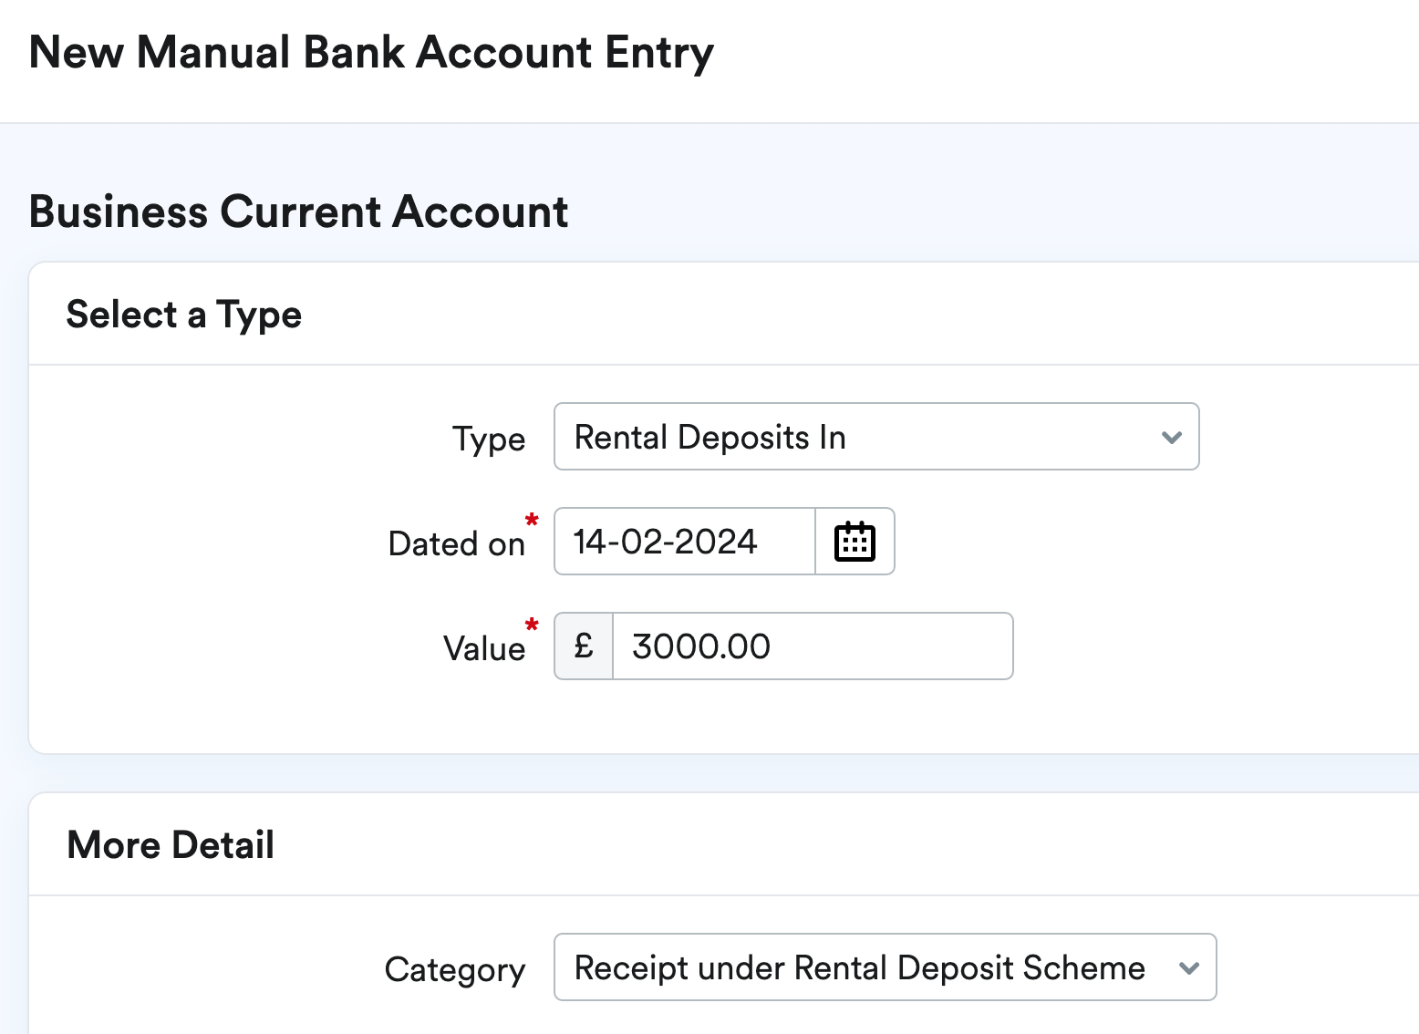Click the Dated on date field
Image resolution: width=1419 pixels, height=1034 pixels.
coord(683,541)
